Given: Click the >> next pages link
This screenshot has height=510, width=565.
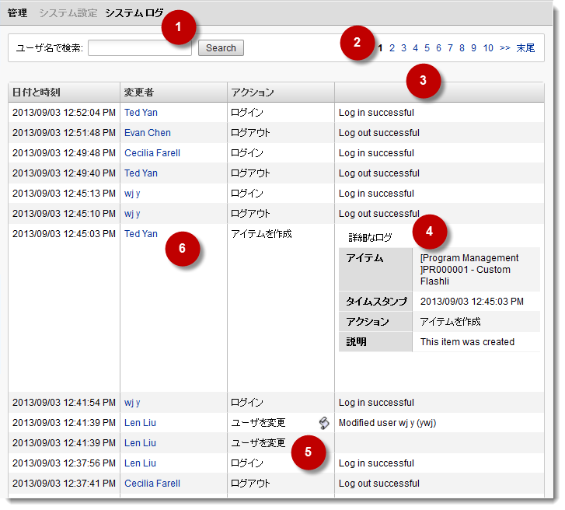Looking at the screenshot, I should click(x=505, y=48).
